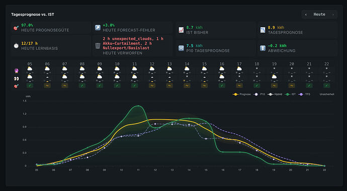Toggle the Prognose series in the legend
Viewport: 347px width, 191px height.
(x=242, y=94)
